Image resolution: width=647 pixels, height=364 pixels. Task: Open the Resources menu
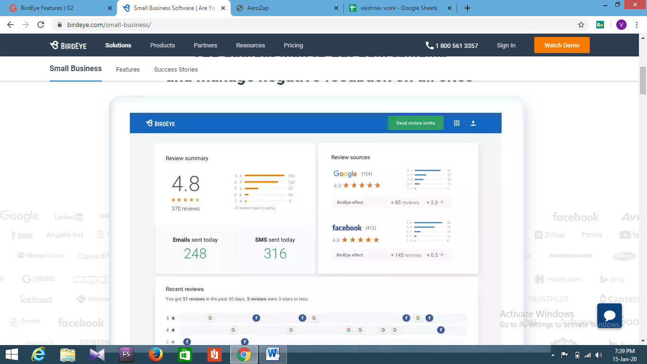tap(251, 45)
